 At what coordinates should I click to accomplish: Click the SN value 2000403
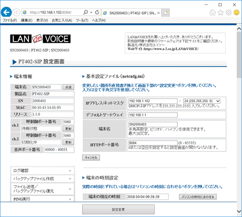(x=53, y=101)
